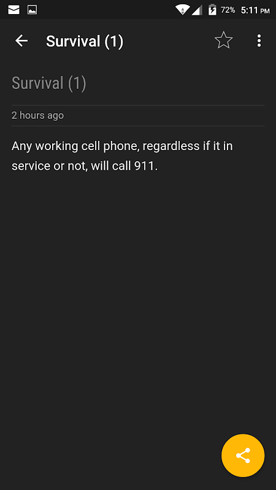Select the Survival (1) toolbar title
Image resolution: width=276 pixels, height=490 pixels.
(x=85, y=41)
